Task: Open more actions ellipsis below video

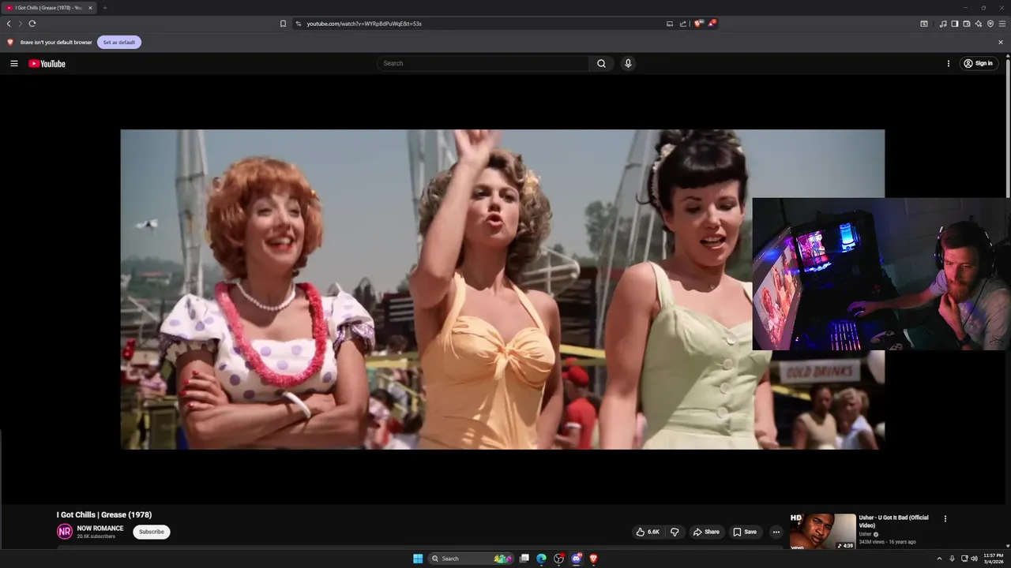Action: 776,532
